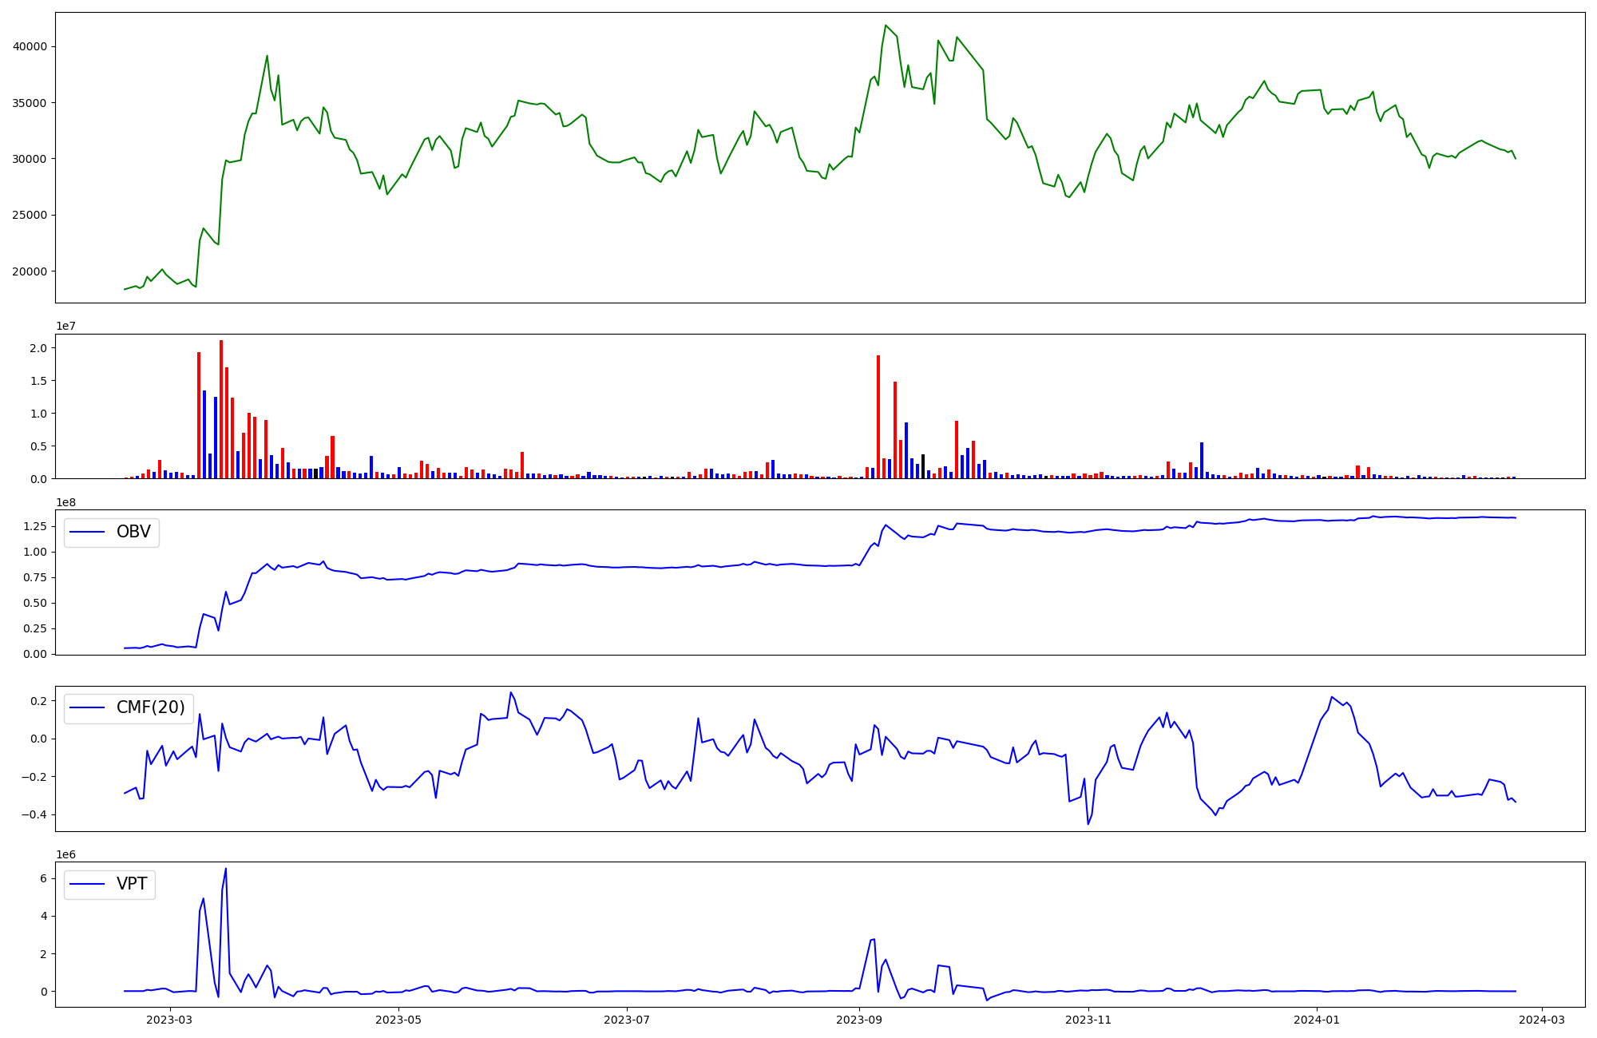Click the tallest red volume bar
This screenshot has height=1038, width=1597.
click(221, 409)
